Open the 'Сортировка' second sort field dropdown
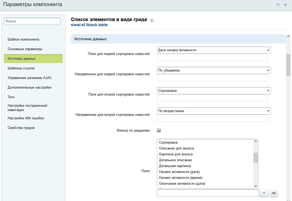Viewport: 292px width, 201px height. [214, 91]
